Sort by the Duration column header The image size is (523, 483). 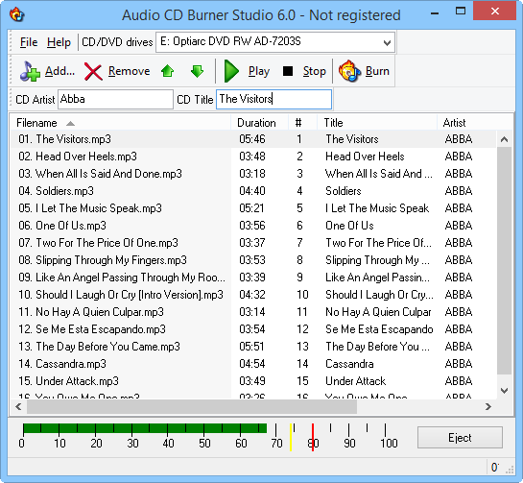pyautogui.click(x=259, y=123)
